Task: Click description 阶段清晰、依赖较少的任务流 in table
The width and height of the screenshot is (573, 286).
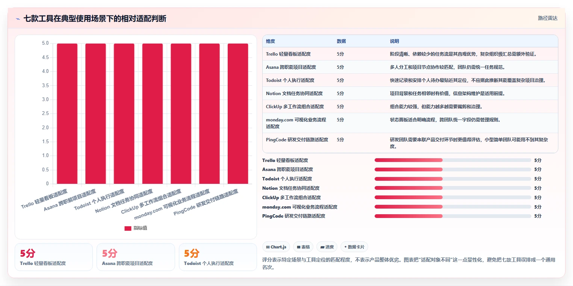Action: pos(463,54)
